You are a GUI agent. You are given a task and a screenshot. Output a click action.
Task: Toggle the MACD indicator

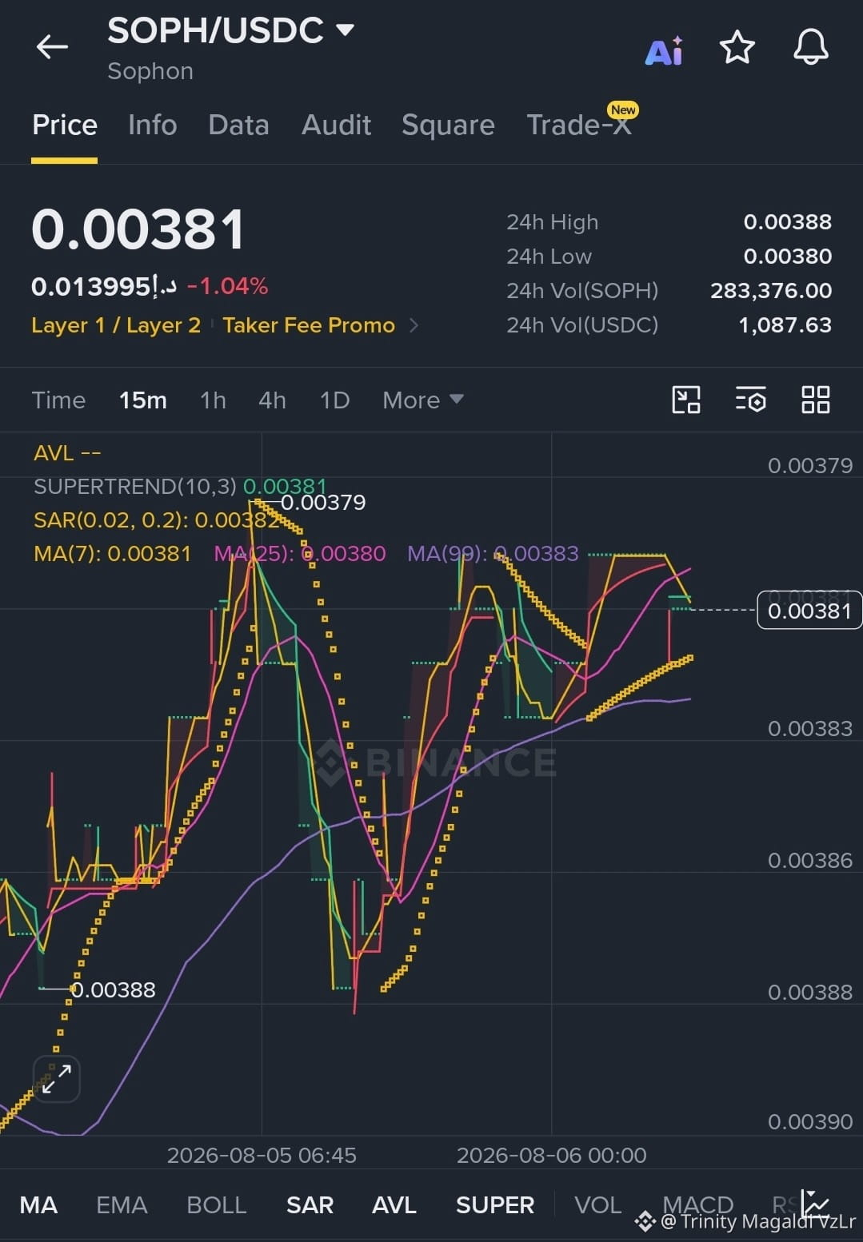pos(698,1204)
